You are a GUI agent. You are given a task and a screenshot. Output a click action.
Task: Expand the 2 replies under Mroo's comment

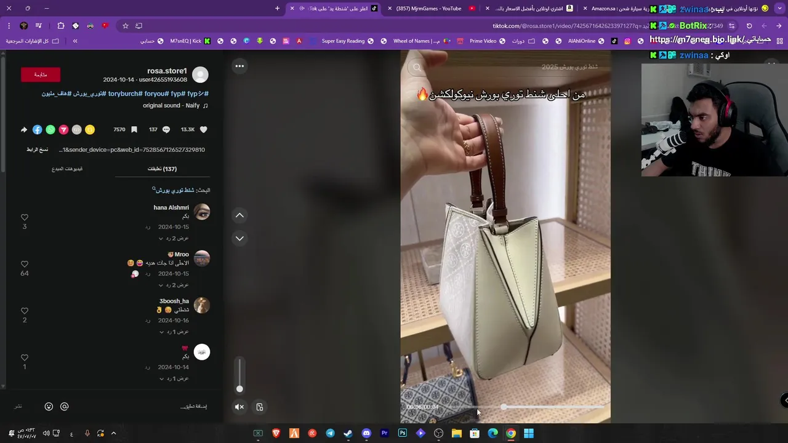pyautogui.click(x=174, y=285)
